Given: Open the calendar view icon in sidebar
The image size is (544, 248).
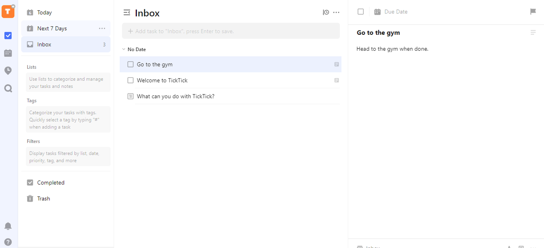Looking at the screenshot, I should (8, 53).
